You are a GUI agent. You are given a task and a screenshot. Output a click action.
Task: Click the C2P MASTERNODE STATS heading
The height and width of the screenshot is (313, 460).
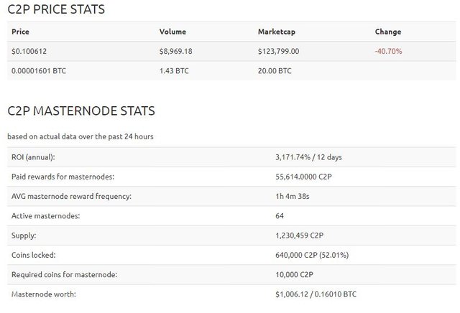click(x=81, y=111)
